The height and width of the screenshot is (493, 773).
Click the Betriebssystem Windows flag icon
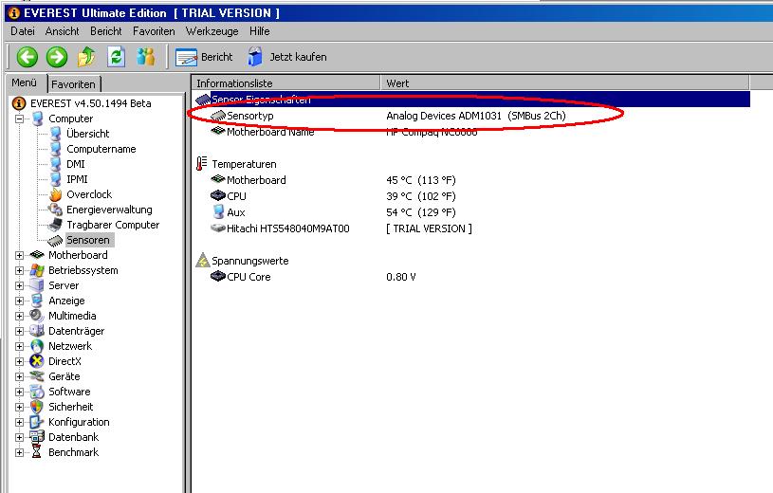(37, 270)
